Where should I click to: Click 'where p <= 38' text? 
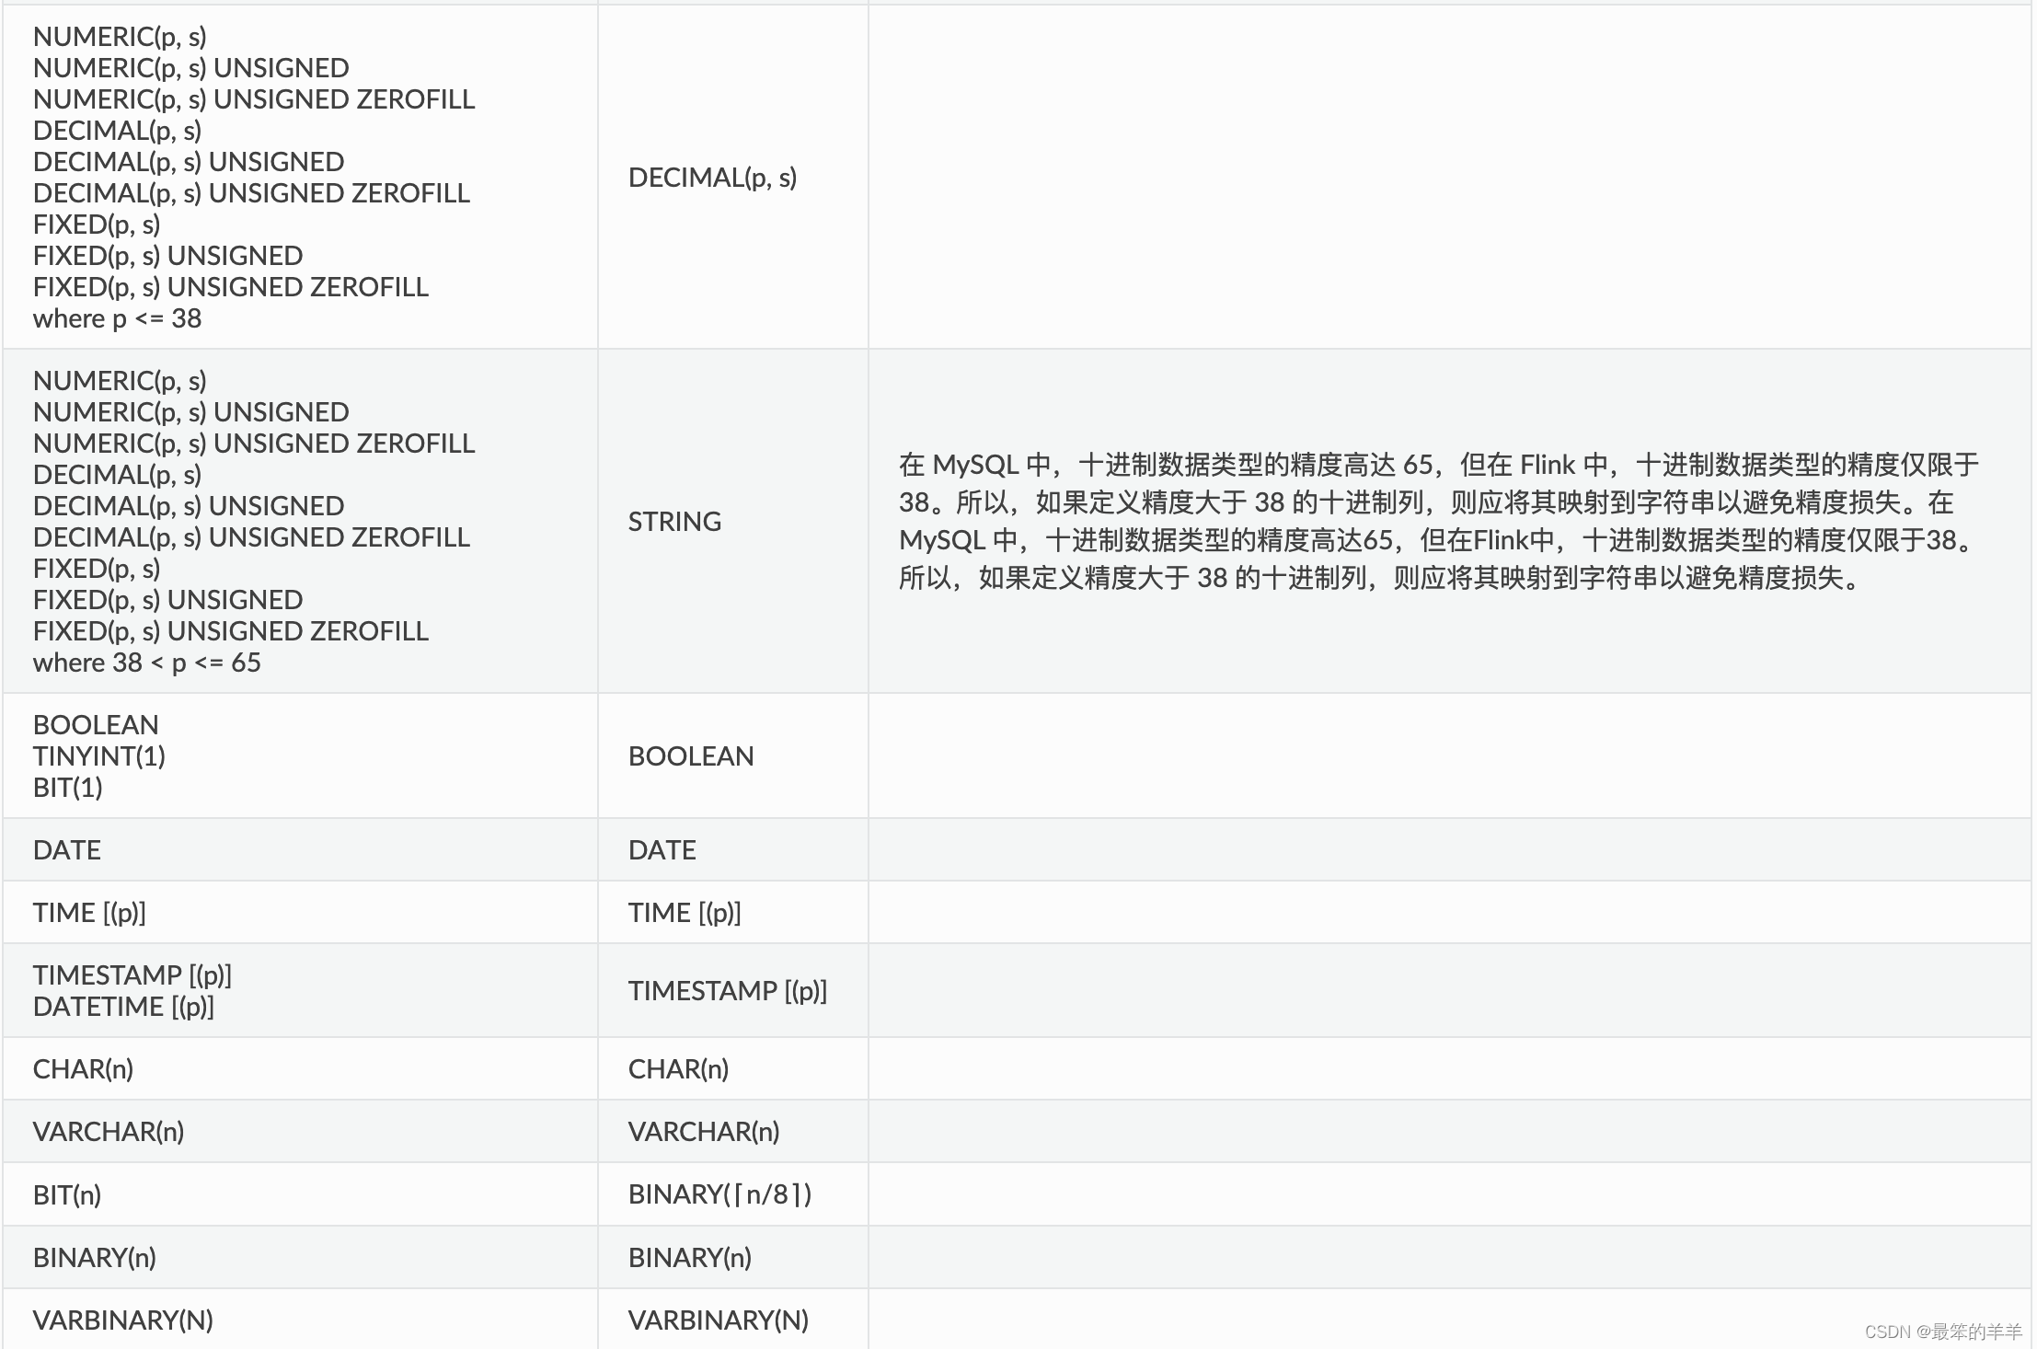pyautogui.click(x=117, y=318)
